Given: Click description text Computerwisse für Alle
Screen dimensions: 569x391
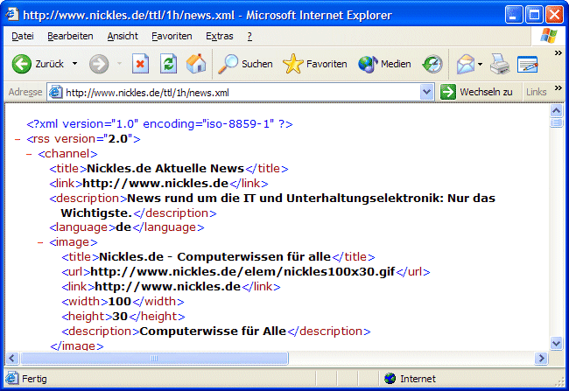Looking at the screenshot, I should pos(213,332).
